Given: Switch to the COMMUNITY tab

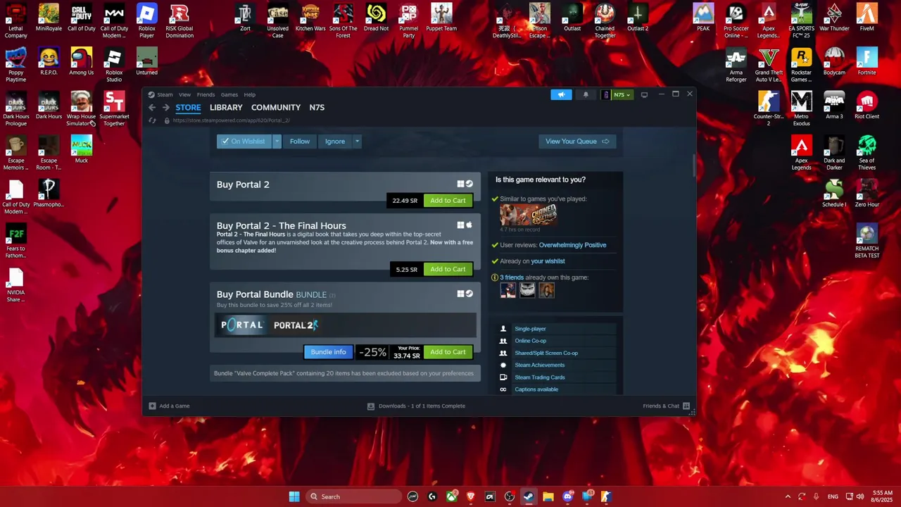Looking at the screenshot, I should click(x=276, y=108).
